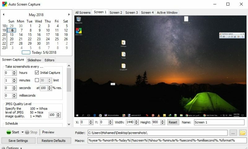The height and width of the screenshot is (149, 248).
Task: Click the Reset button
Action: pos(173,122)
